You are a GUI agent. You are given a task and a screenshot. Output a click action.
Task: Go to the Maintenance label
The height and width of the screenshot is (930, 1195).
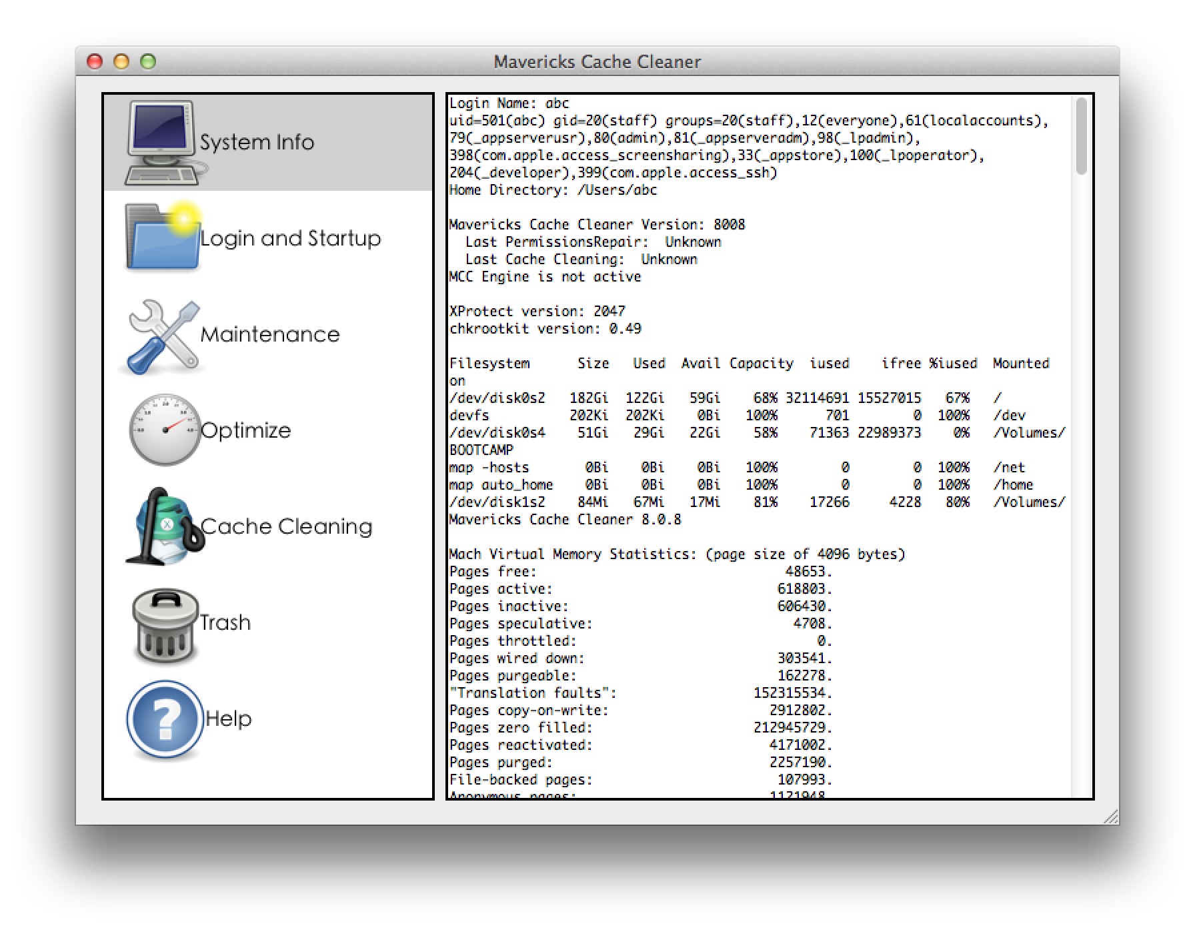point(270,334)
